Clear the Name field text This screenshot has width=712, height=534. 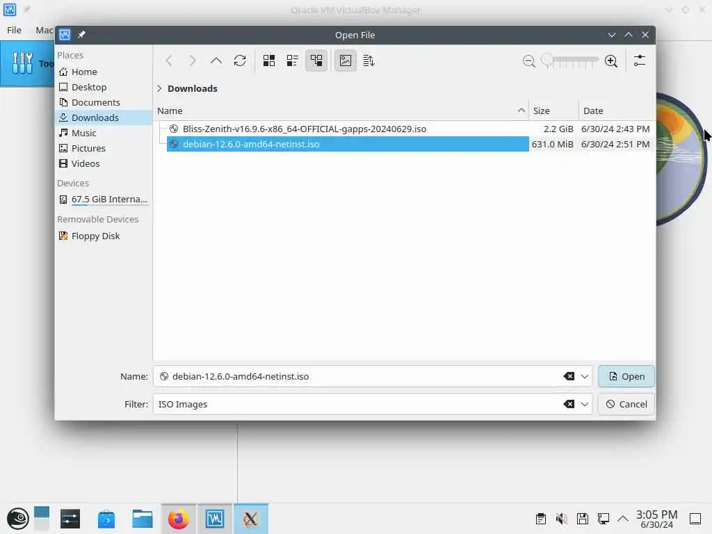pos(569,376)
